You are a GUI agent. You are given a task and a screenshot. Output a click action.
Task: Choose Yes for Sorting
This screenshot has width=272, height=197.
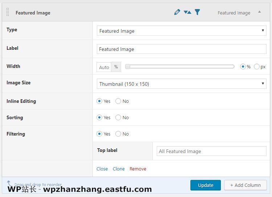(x=99, y=118)
